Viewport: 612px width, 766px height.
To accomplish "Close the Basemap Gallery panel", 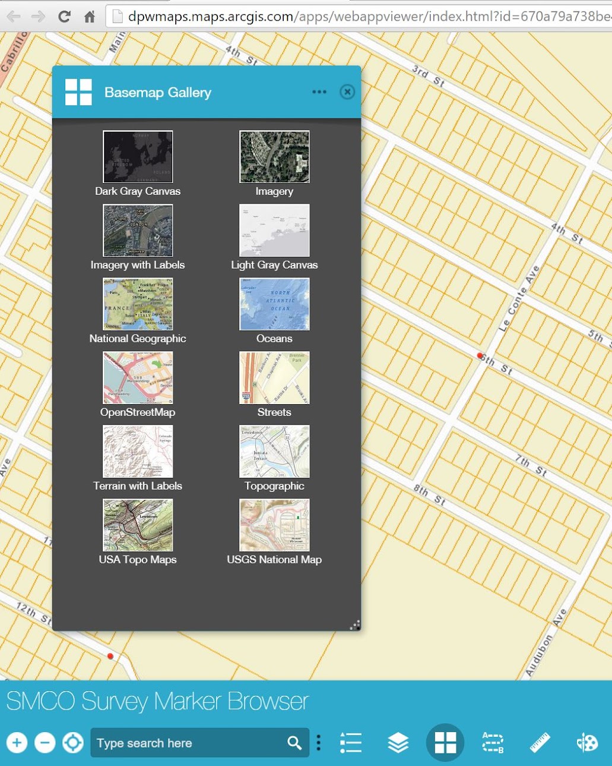I will 347,92.
